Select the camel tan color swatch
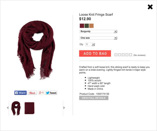This screenshot has height=131, width=157. pyautogui.click(x=91, y=26)
